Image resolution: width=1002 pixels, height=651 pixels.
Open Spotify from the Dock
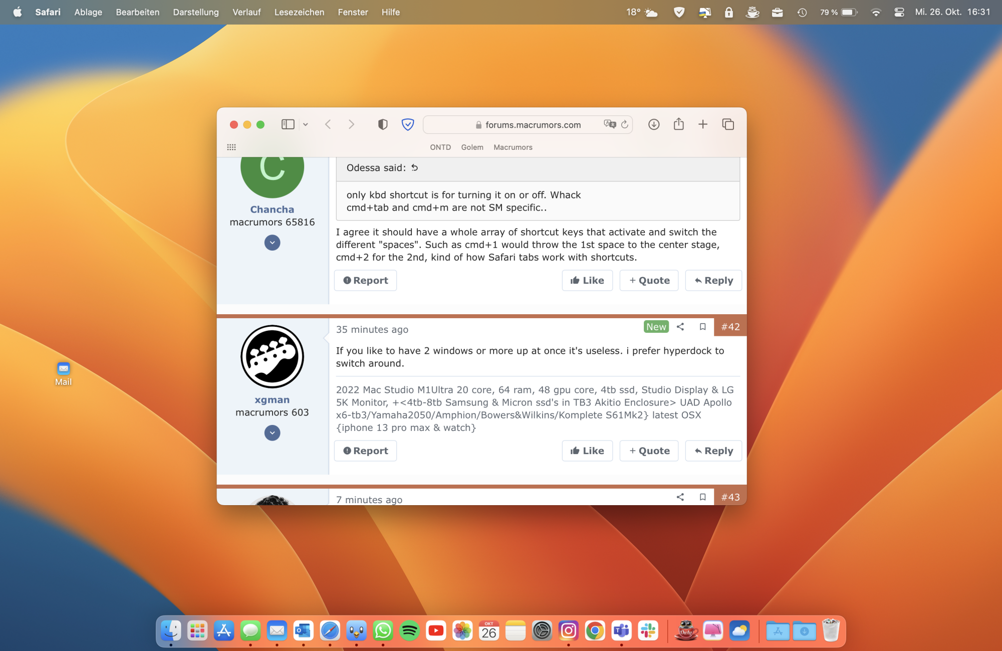409,630
